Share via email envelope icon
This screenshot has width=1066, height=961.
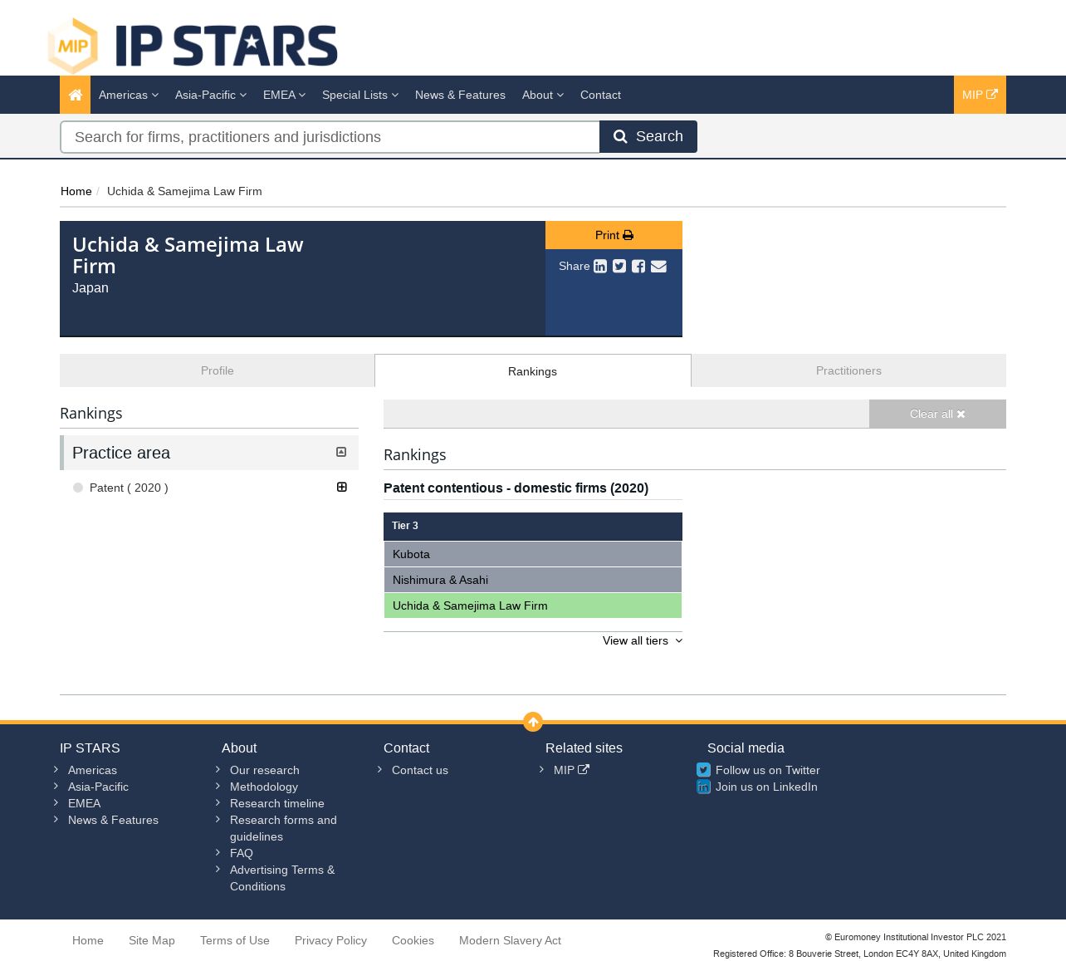tap(658, 266)
